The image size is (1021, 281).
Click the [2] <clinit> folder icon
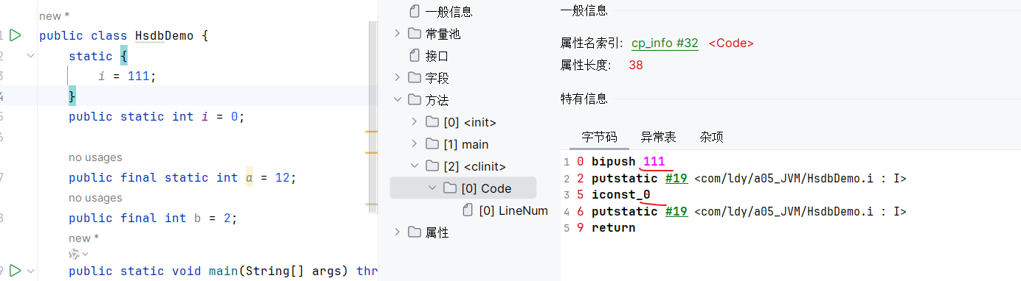tap(432, 166)
